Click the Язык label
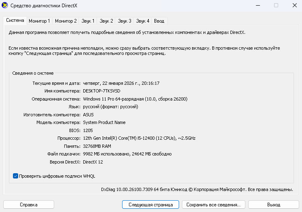The height and width of the screenshot is (212, 302). coord(74,107)
